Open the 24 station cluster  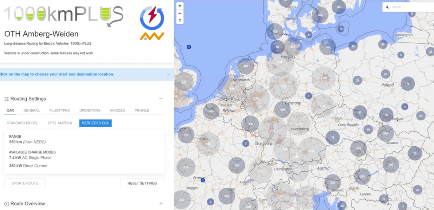(421, 116)
